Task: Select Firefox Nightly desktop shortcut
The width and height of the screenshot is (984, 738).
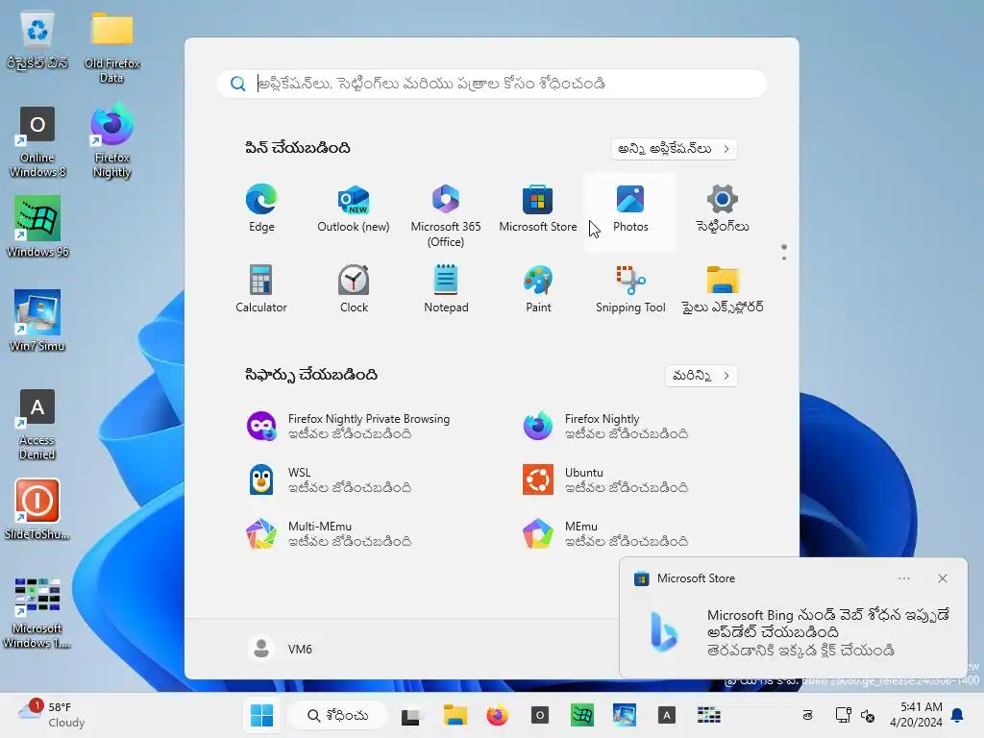Action: [x=111, y=142]
